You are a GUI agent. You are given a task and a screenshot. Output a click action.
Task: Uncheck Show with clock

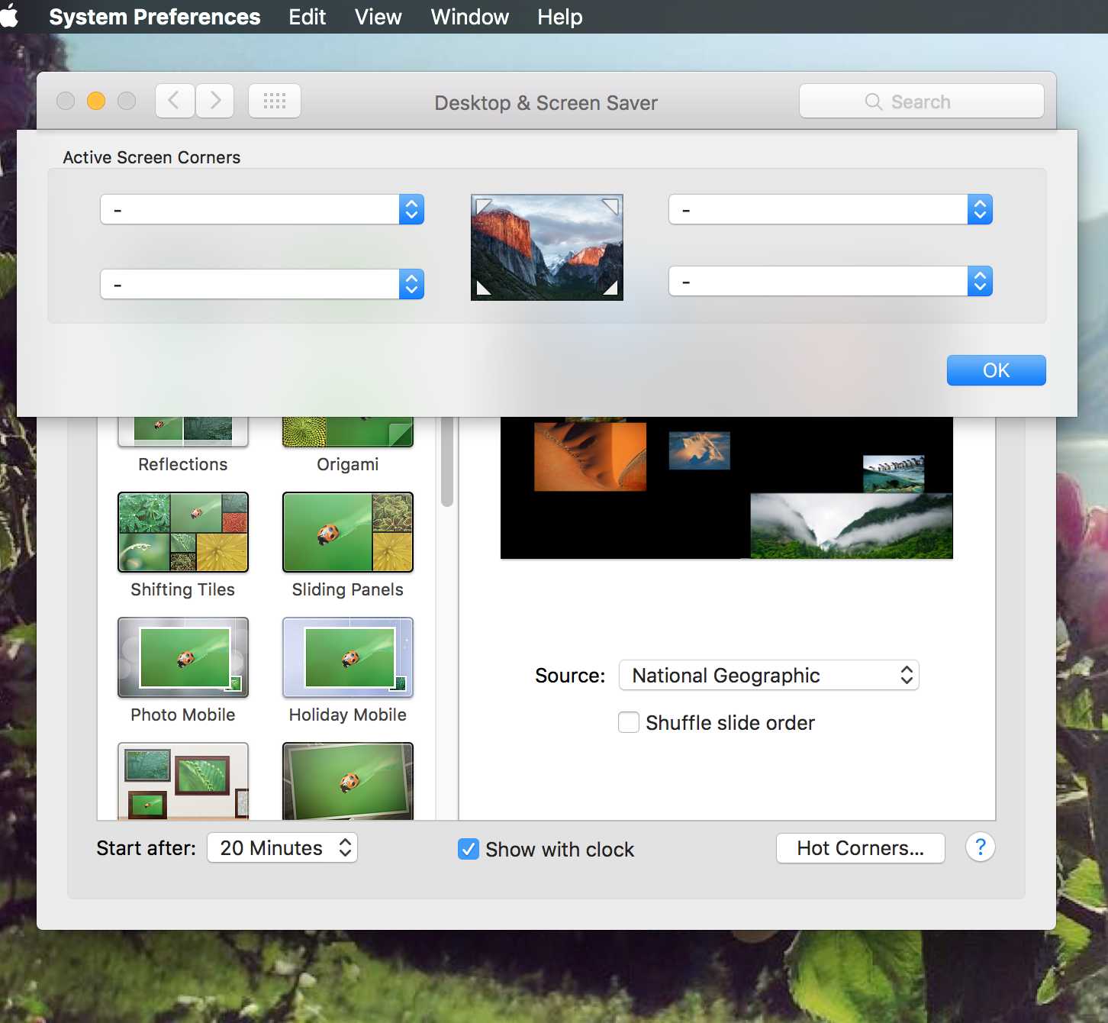(x=469, y=849)
